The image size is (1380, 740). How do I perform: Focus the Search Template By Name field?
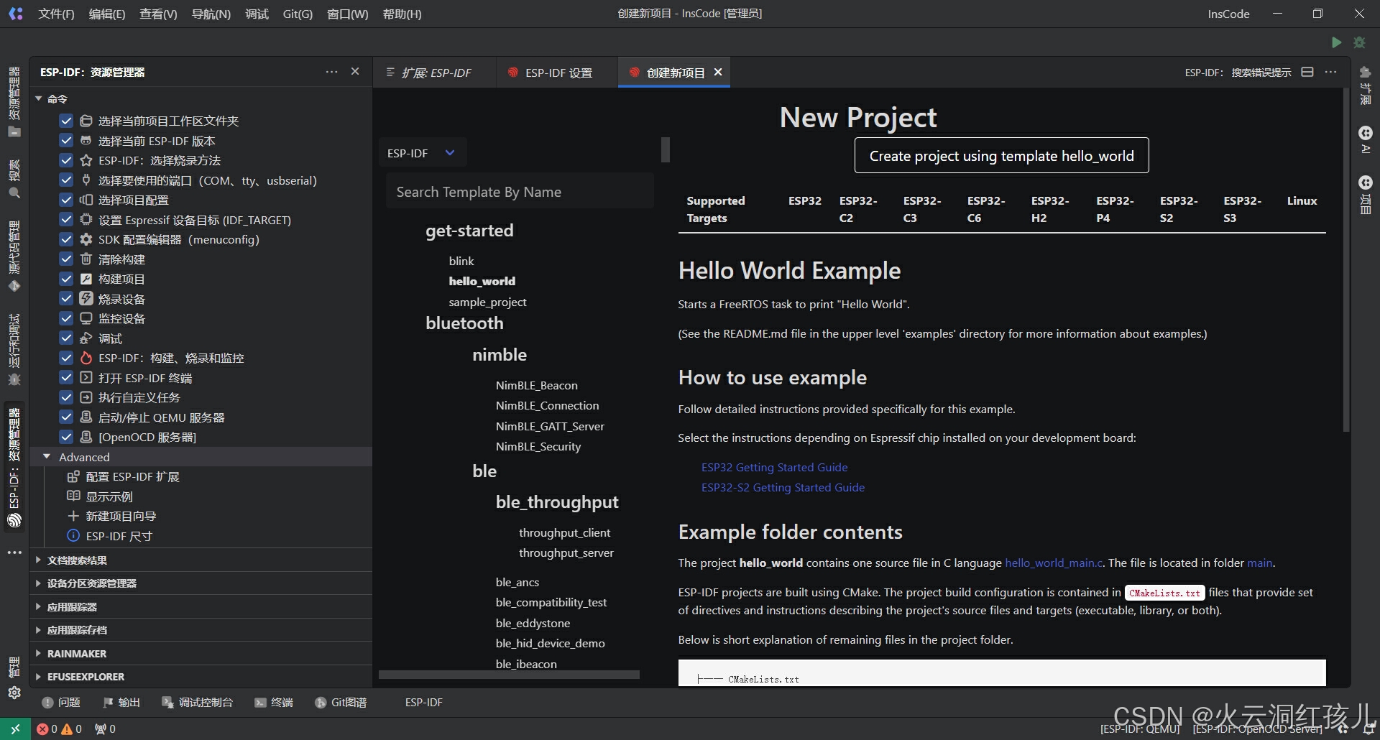click(x=520, y=192)
